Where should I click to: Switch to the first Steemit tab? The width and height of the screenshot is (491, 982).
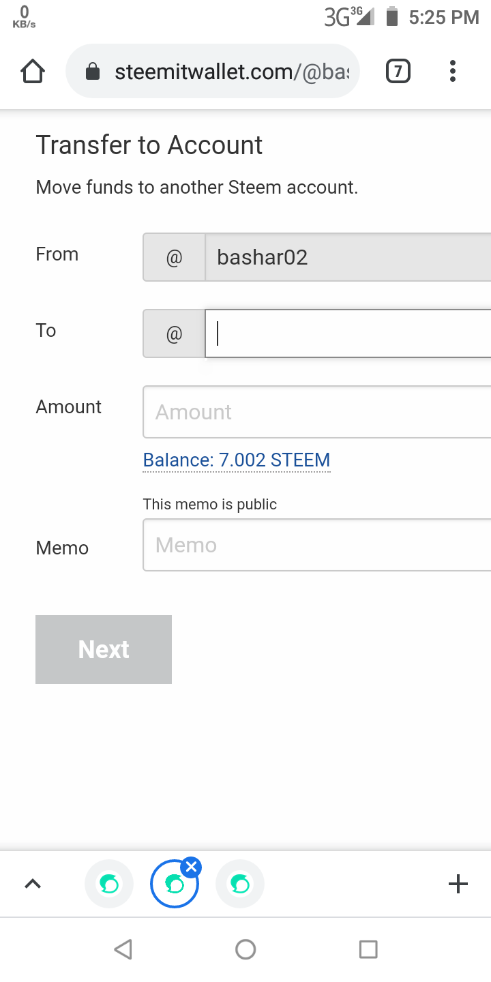click(109, 884)
